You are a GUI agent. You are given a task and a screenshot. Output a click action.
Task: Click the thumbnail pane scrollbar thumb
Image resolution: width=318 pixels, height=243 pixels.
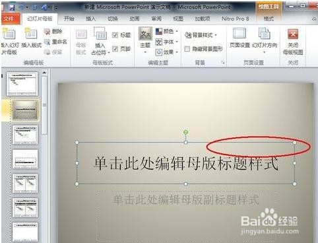44,105
